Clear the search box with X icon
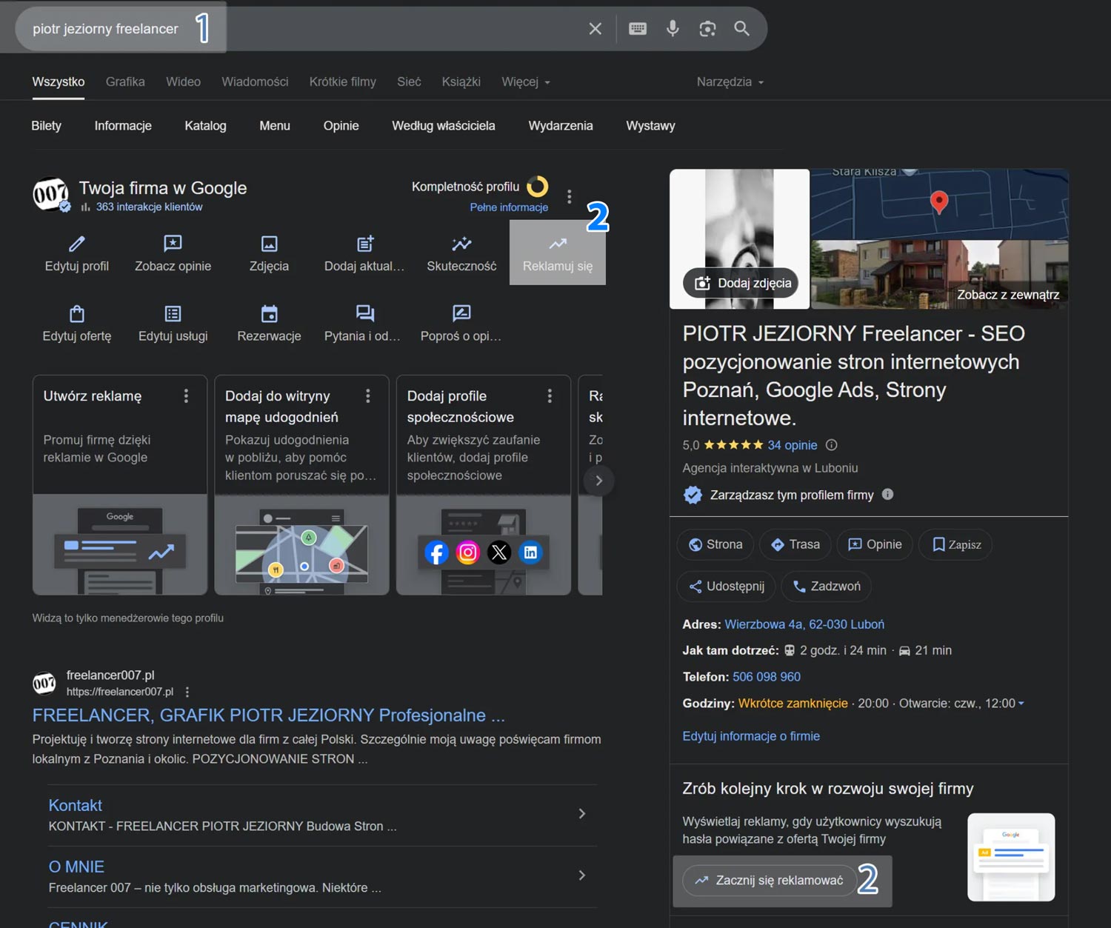The image size is (1111, 928). pyautogui.click(x=595, y=29)
